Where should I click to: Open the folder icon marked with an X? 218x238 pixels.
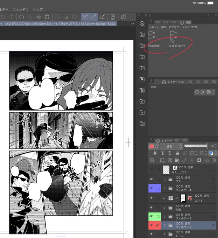pos(142,90)
